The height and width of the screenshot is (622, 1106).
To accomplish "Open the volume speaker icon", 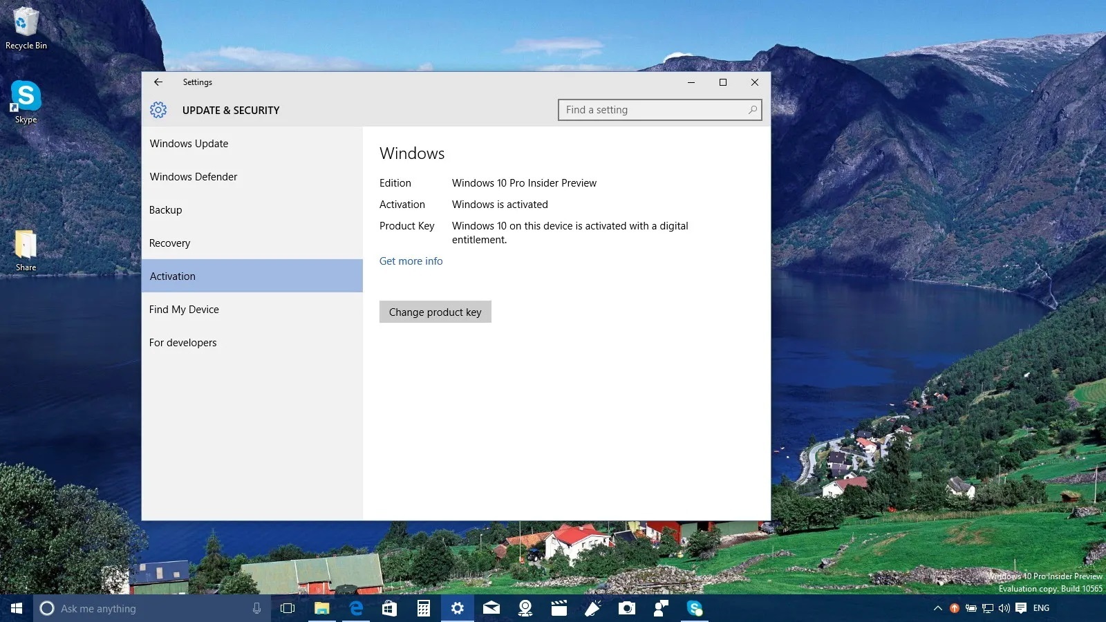I will pos(1004,608).
